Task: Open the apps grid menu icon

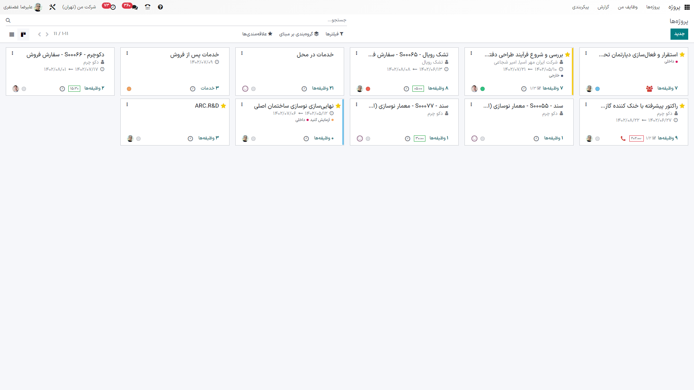Action: click(x=687, y=7)
